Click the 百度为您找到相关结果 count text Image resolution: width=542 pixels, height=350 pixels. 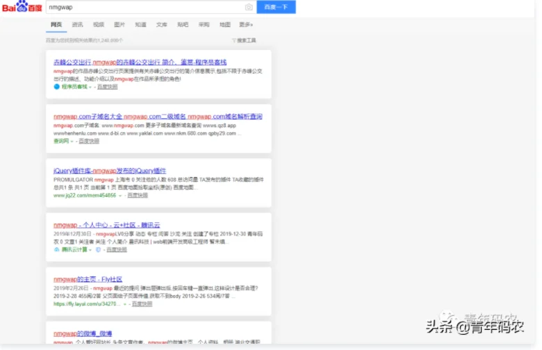pos(84,40)
